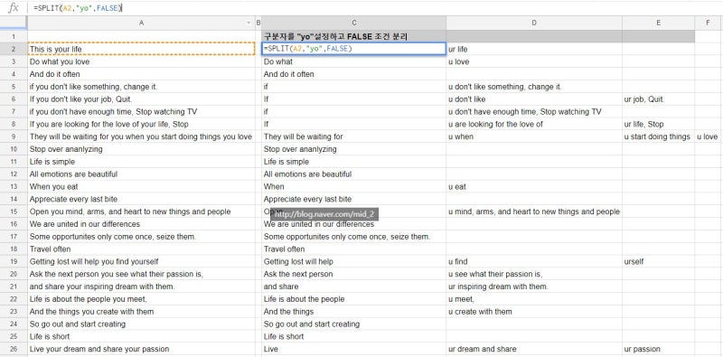The image size is (723, 357).
Task: Click 'u love' in row 3
Action: (534, 61)
